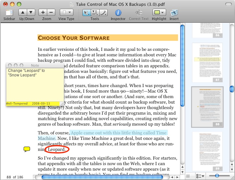
Task: Open the sidebar view options dropdown
Action: [200, 176]
